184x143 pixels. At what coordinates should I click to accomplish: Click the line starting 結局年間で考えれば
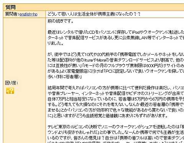pyautogui.click(x=116, y=88)
